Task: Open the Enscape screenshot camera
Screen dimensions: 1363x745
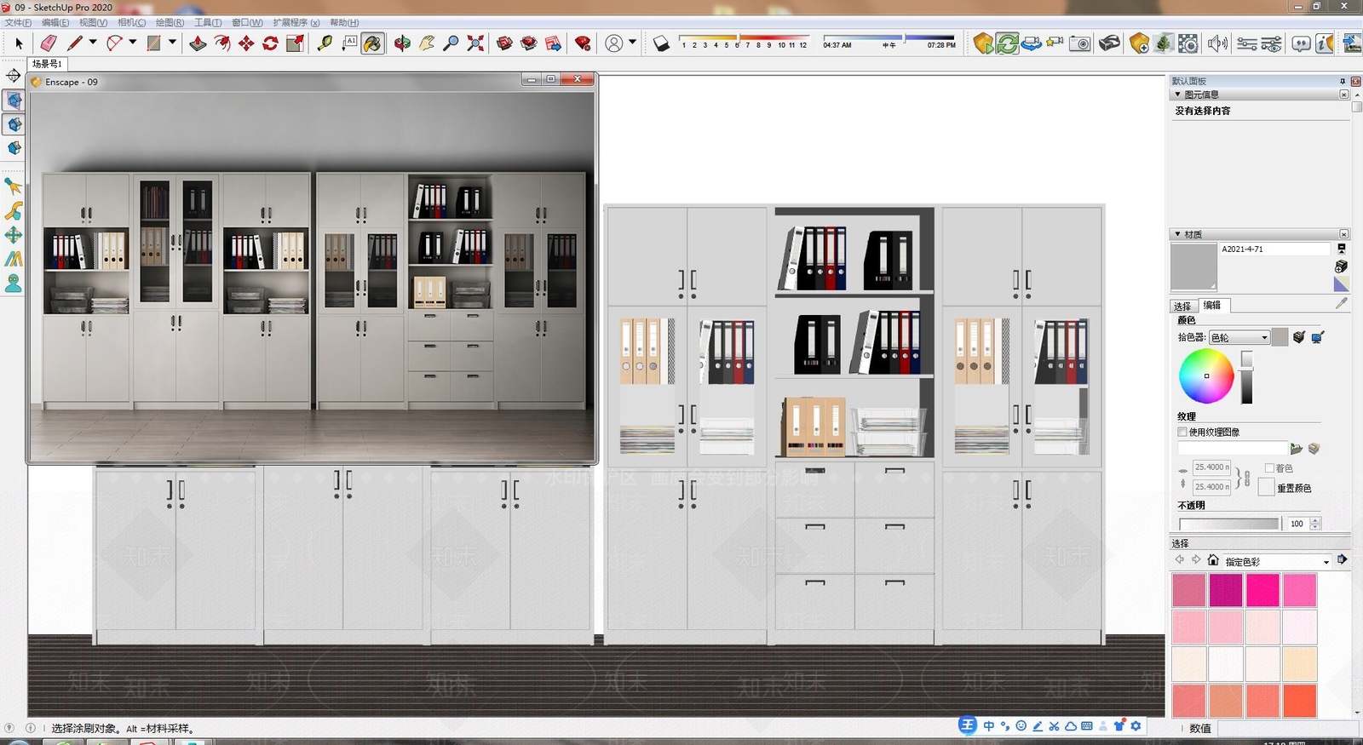Action: pyautogui.click(x=1080, y=43)
